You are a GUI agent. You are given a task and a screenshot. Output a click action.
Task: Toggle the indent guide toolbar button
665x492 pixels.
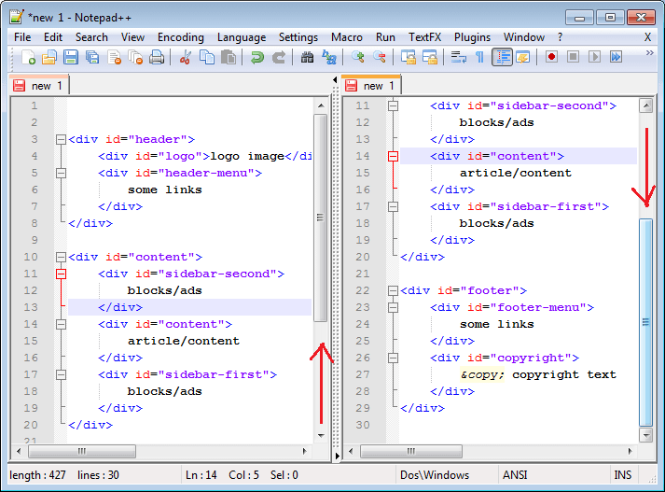coord(502,57)
